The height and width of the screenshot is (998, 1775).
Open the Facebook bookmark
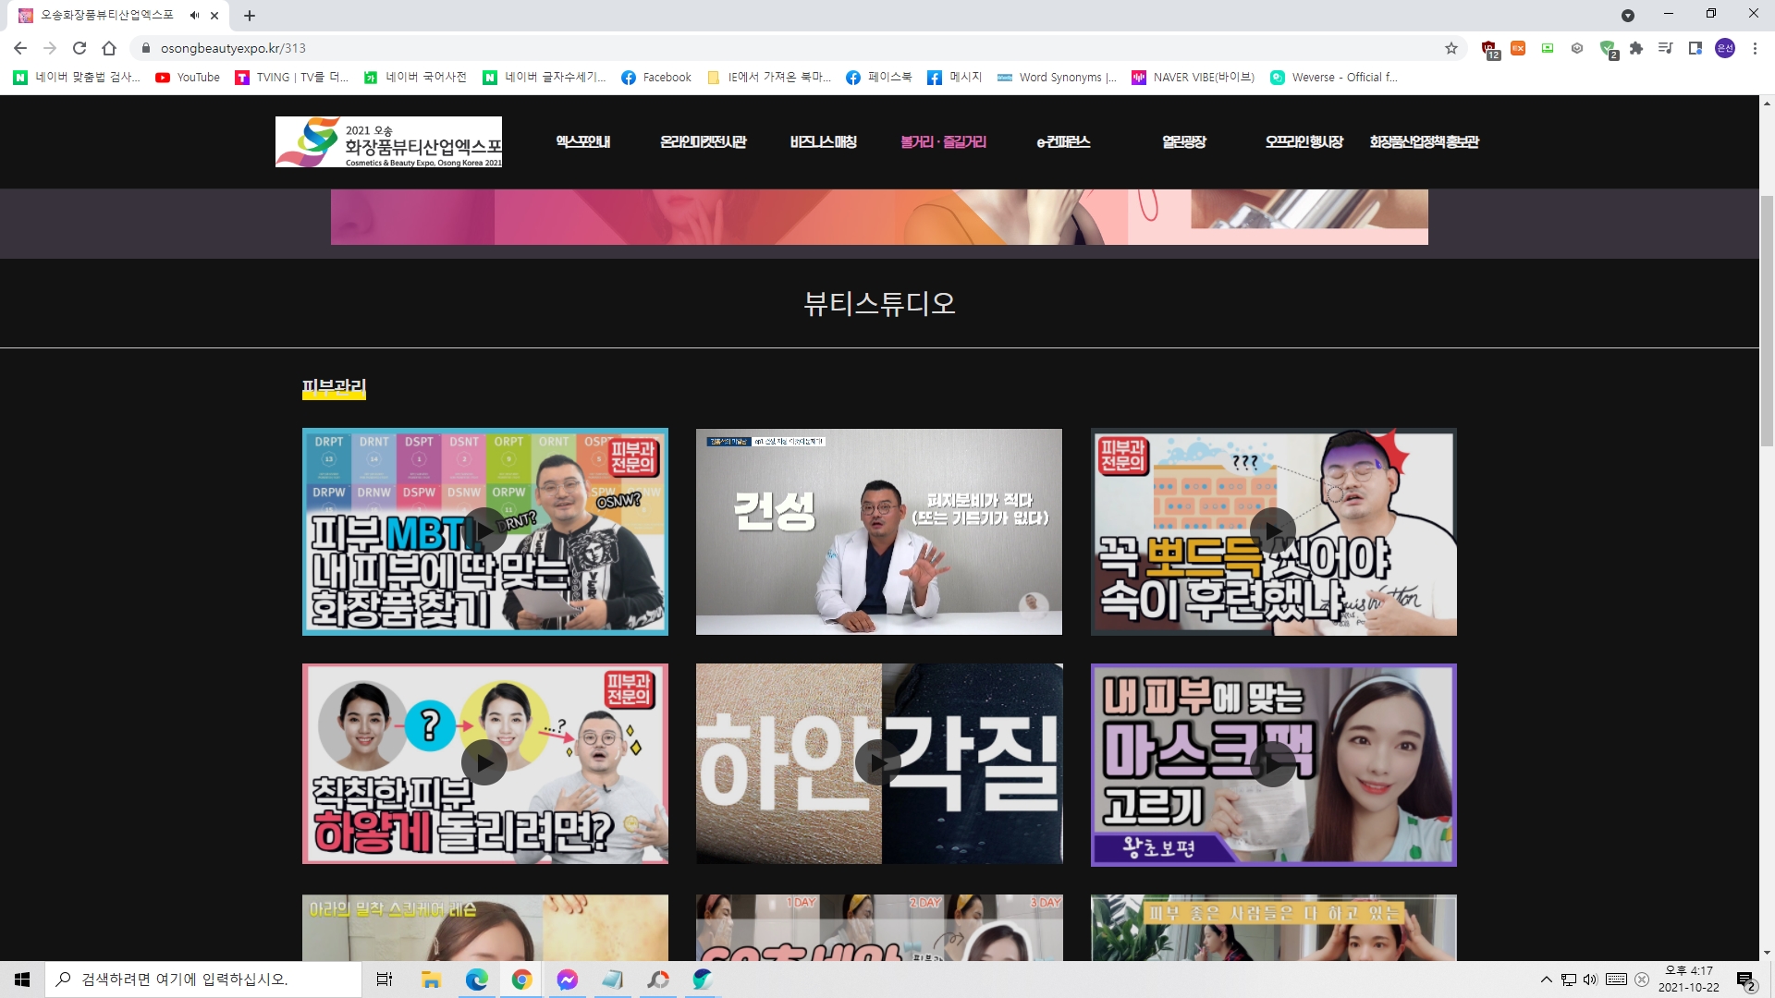pyautogui.click(x=656, y=78)
